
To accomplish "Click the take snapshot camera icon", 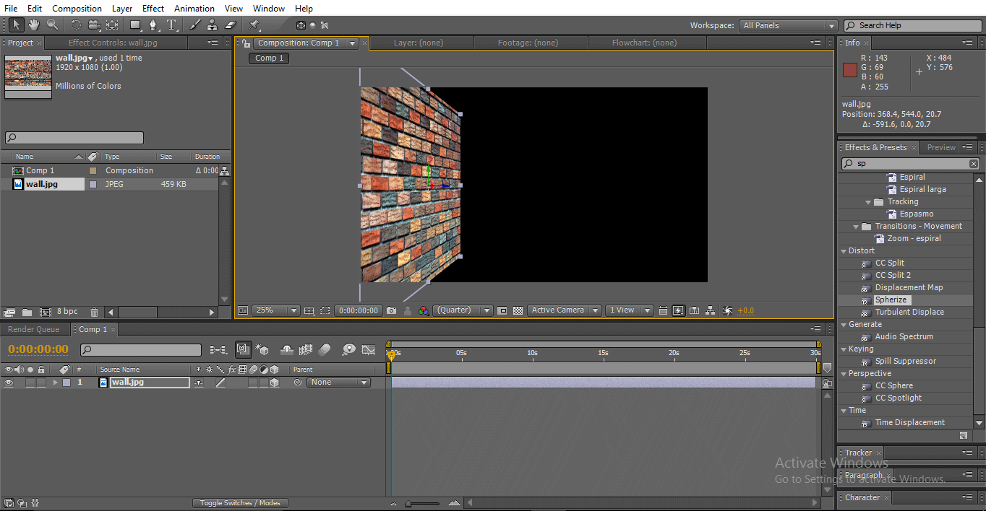I will [391, 310].
